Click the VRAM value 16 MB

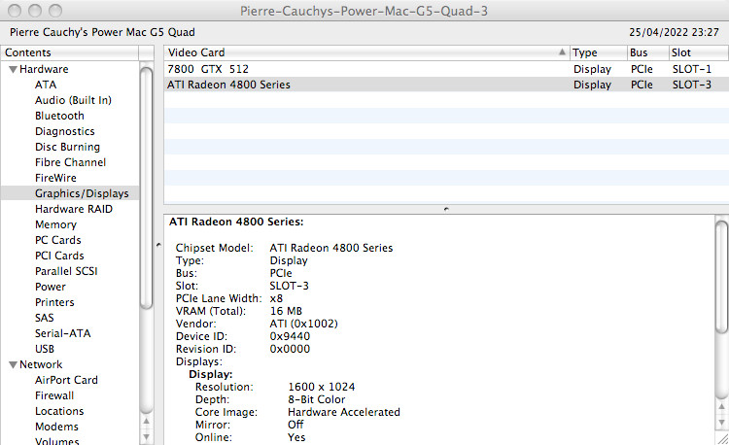pyautogui.click(x=286, y=311)
